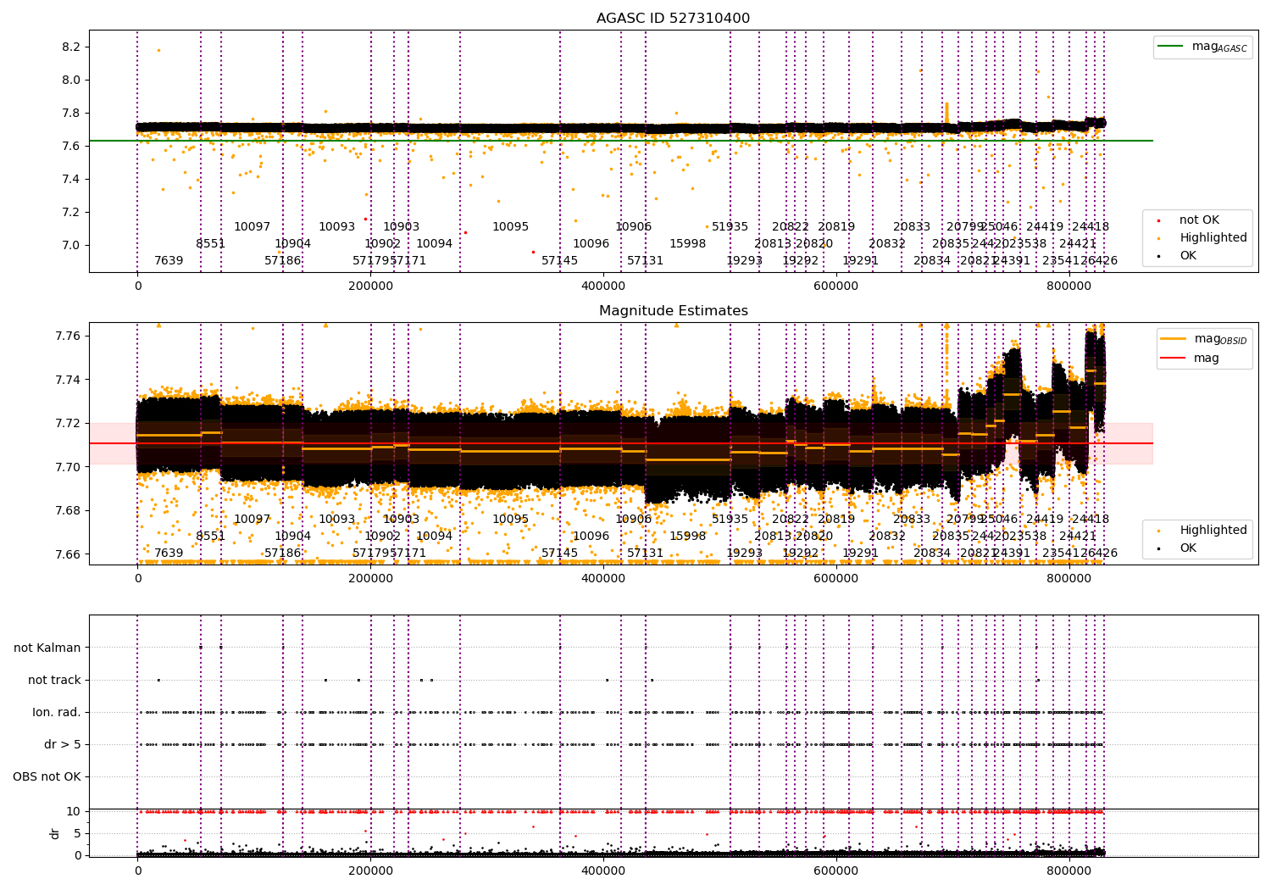This screenshot has height=890, width=1271.
Task: Click obsid label '19293' in middle plot
Action: [744, 553]
